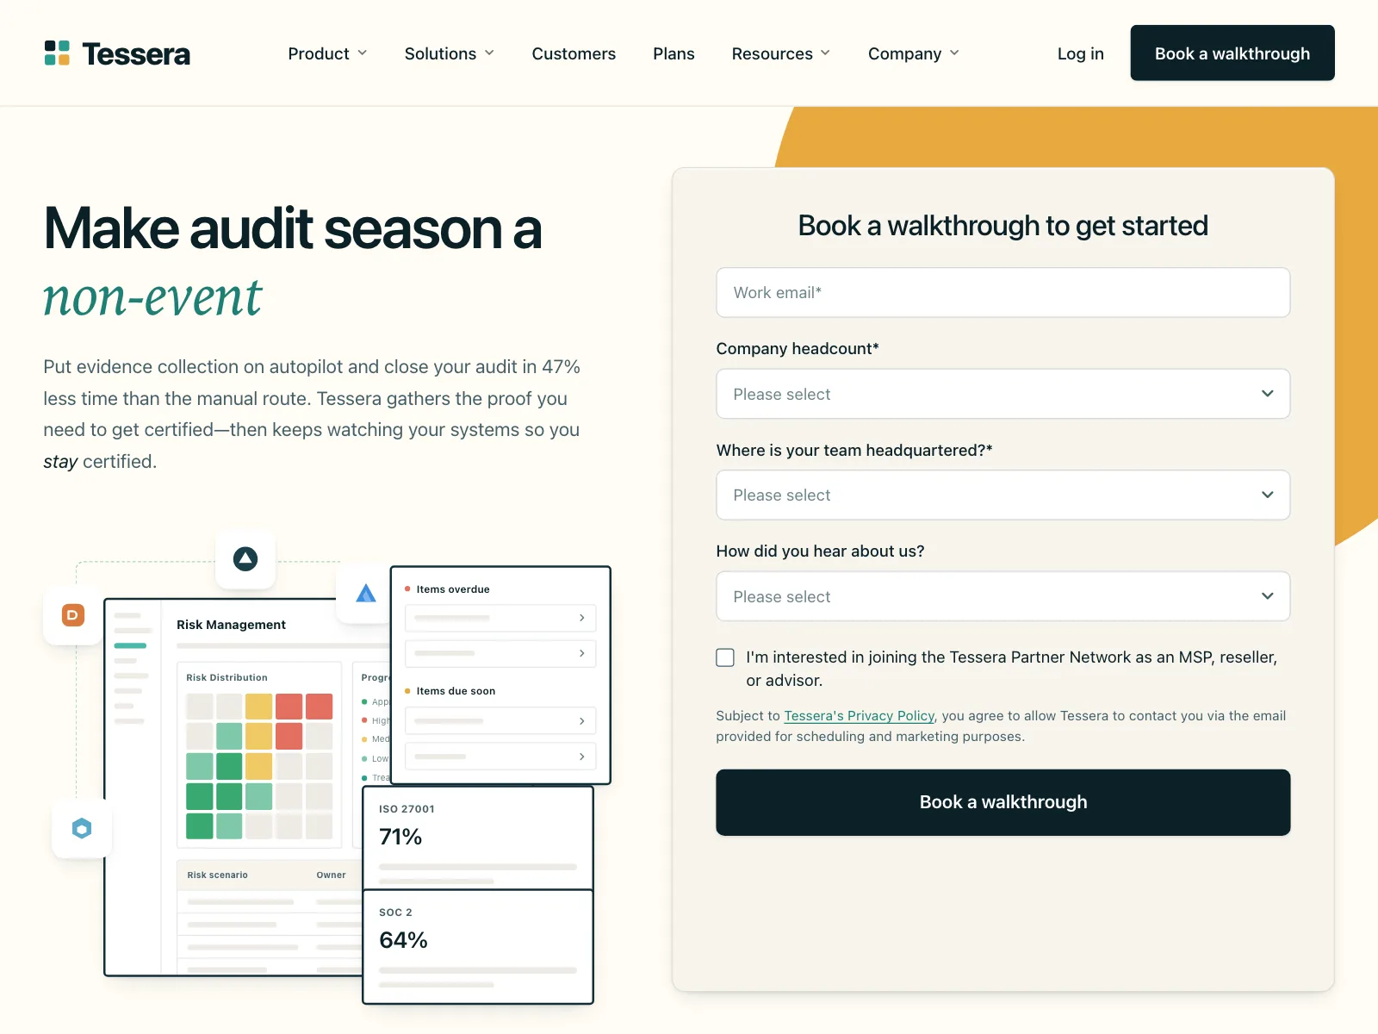The image size is (1378, 1034).
Task: Click the 'Where is your team headquartered?*' label
Action: coord(854,451)
